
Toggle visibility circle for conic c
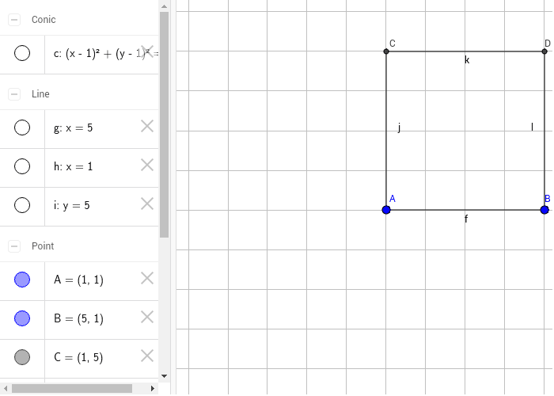click(22, 53)
